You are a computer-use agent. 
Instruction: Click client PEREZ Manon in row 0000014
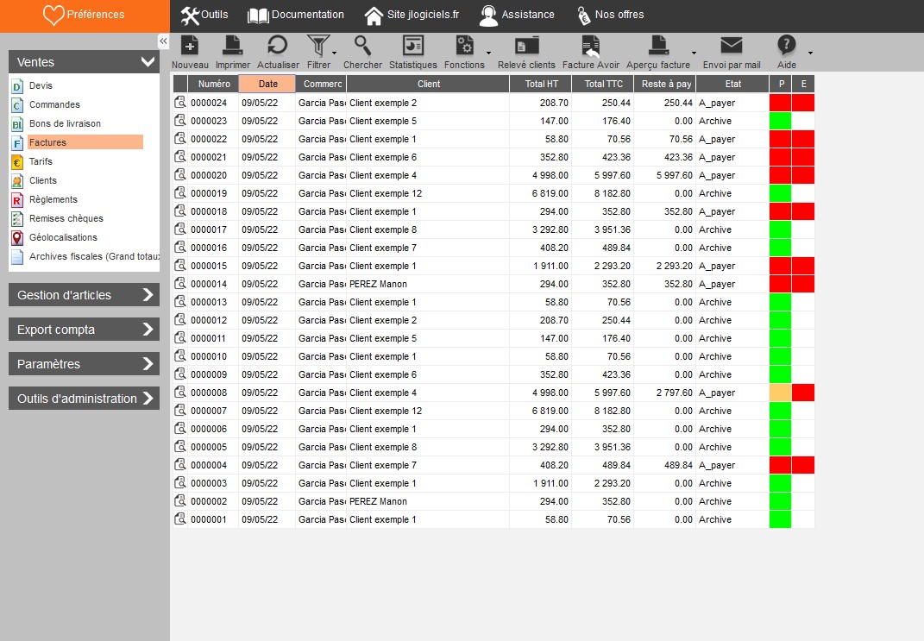[x=378, y=284]
